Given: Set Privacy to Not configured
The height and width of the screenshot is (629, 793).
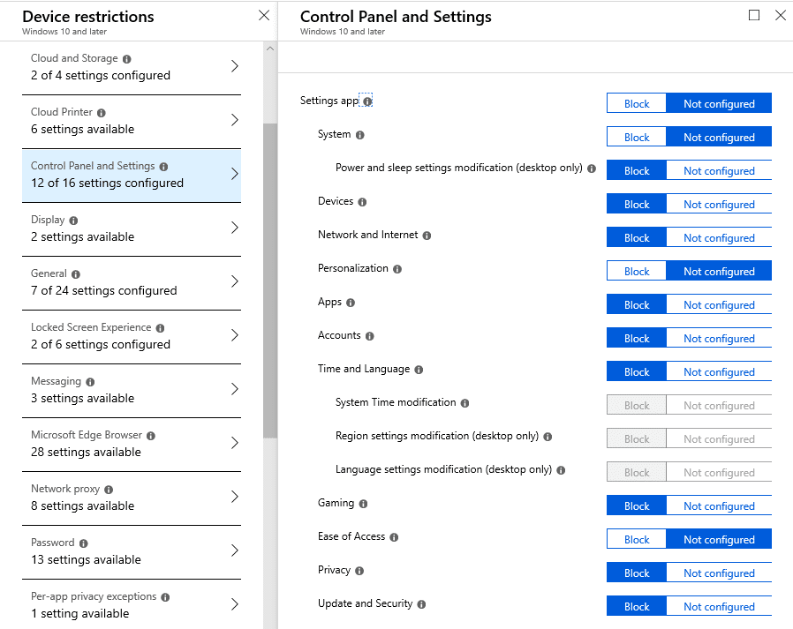Looking at the screenshot, I should 719,573.
